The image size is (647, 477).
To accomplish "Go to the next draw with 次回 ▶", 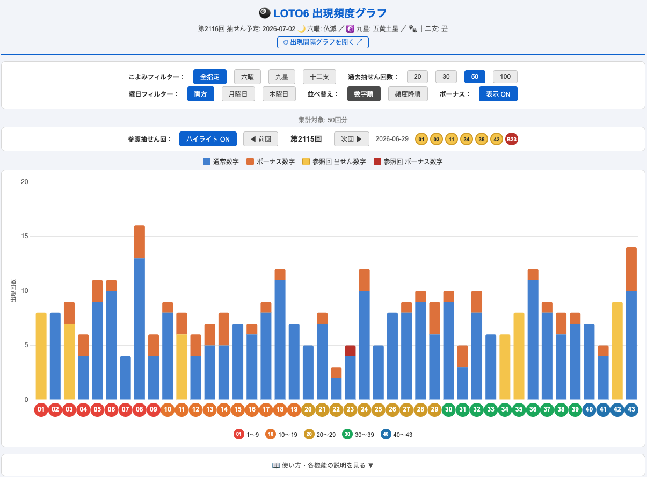I will pos(352,139).
